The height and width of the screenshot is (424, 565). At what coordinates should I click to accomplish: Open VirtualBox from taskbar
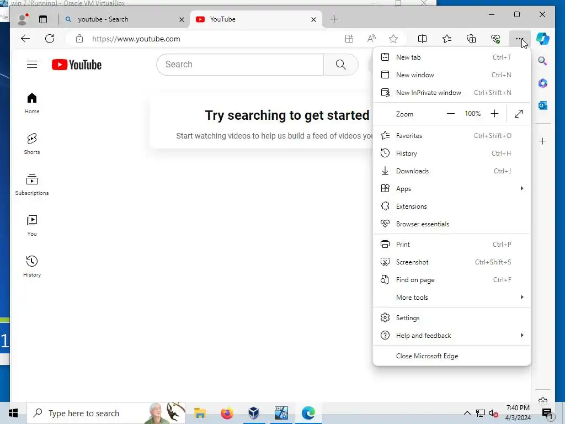(x=254, y=413)
